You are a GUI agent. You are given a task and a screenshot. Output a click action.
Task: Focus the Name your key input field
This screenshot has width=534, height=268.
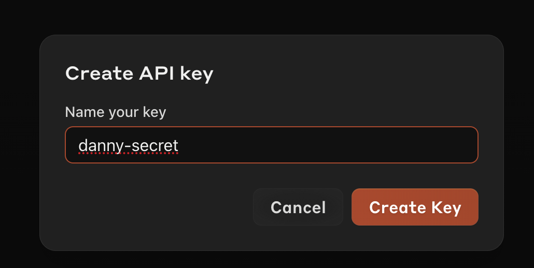tap(272, 145)
